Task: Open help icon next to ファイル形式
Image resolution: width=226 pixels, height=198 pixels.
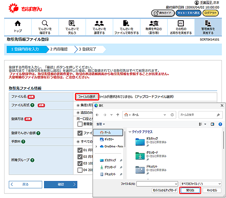Action: coord(32,105)
